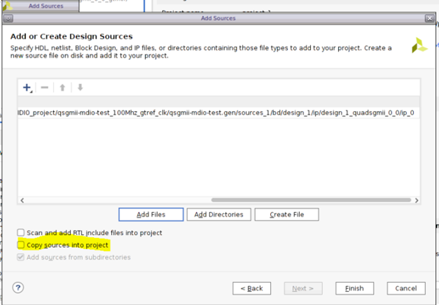The height and width of the screenshot is (305, 439).
Task: Click the disabled Next button
Action: 303,288
